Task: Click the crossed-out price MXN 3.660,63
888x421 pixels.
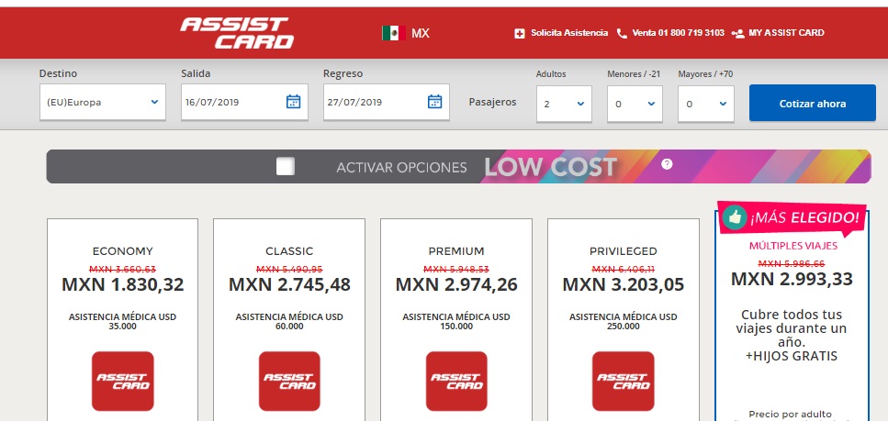Action: [122, 270]
